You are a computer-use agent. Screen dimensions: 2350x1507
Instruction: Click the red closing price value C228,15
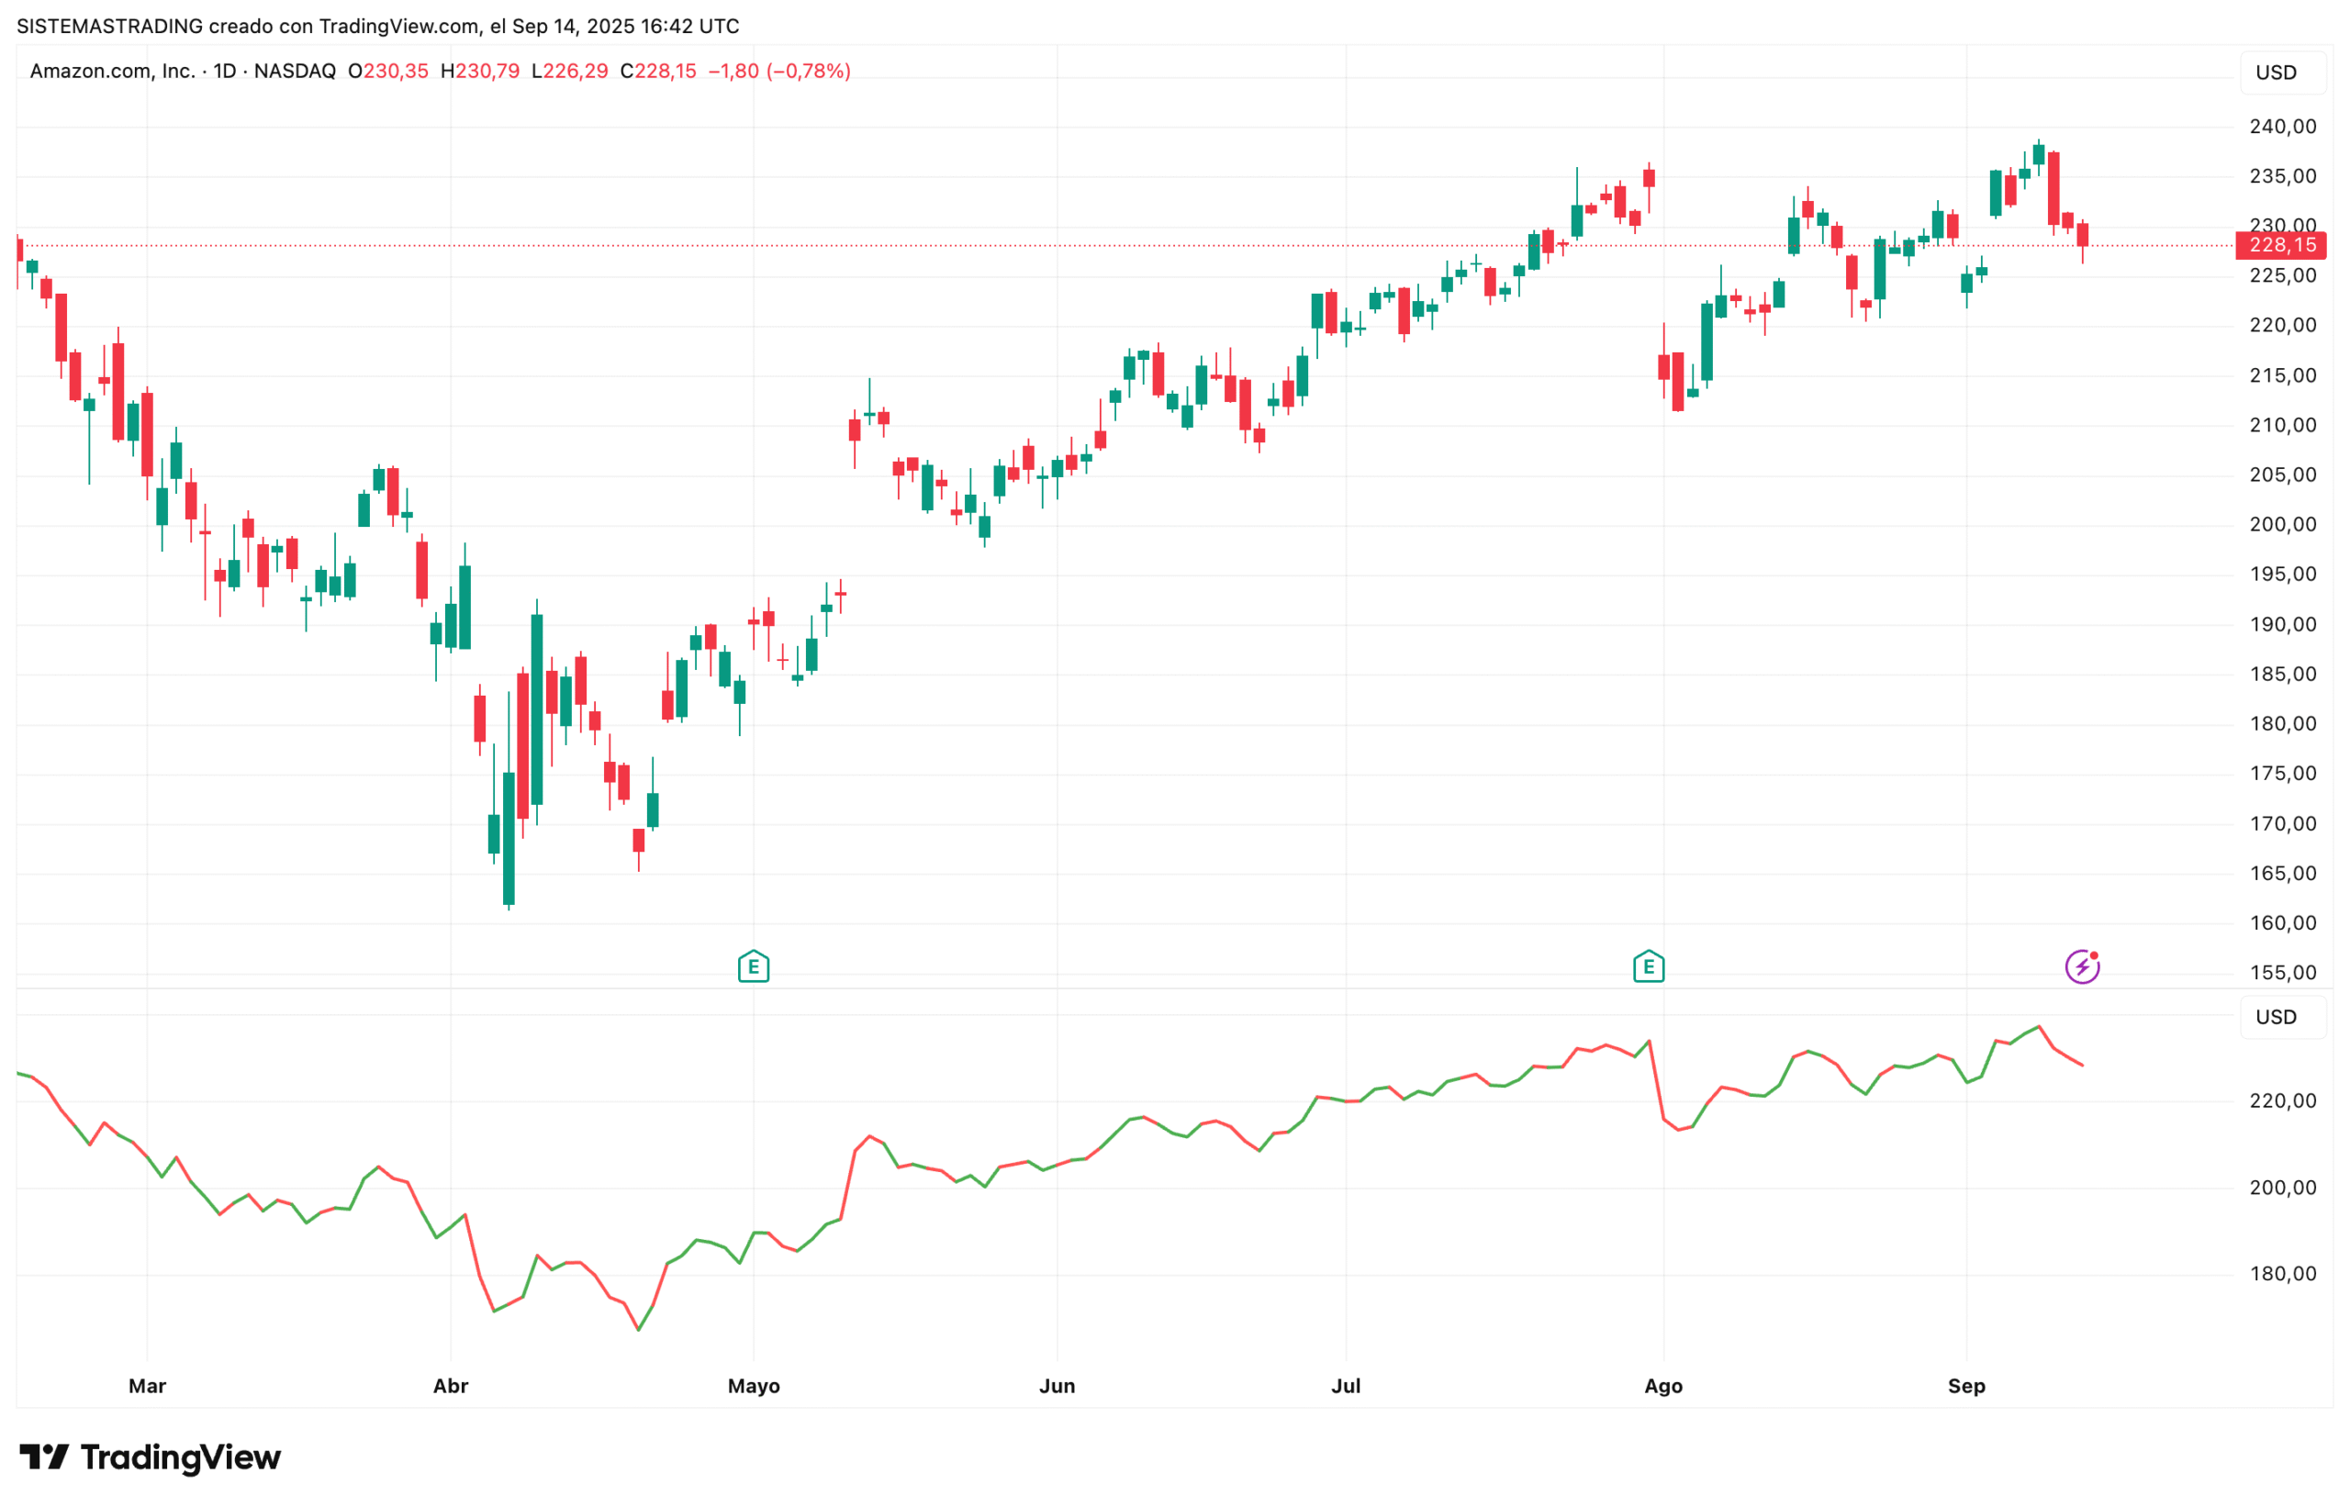(659, 71)
